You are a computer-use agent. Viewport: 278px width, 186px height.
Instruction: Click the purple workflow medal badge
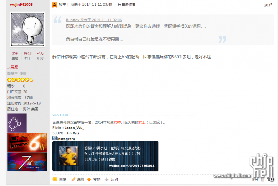(17, 123)
